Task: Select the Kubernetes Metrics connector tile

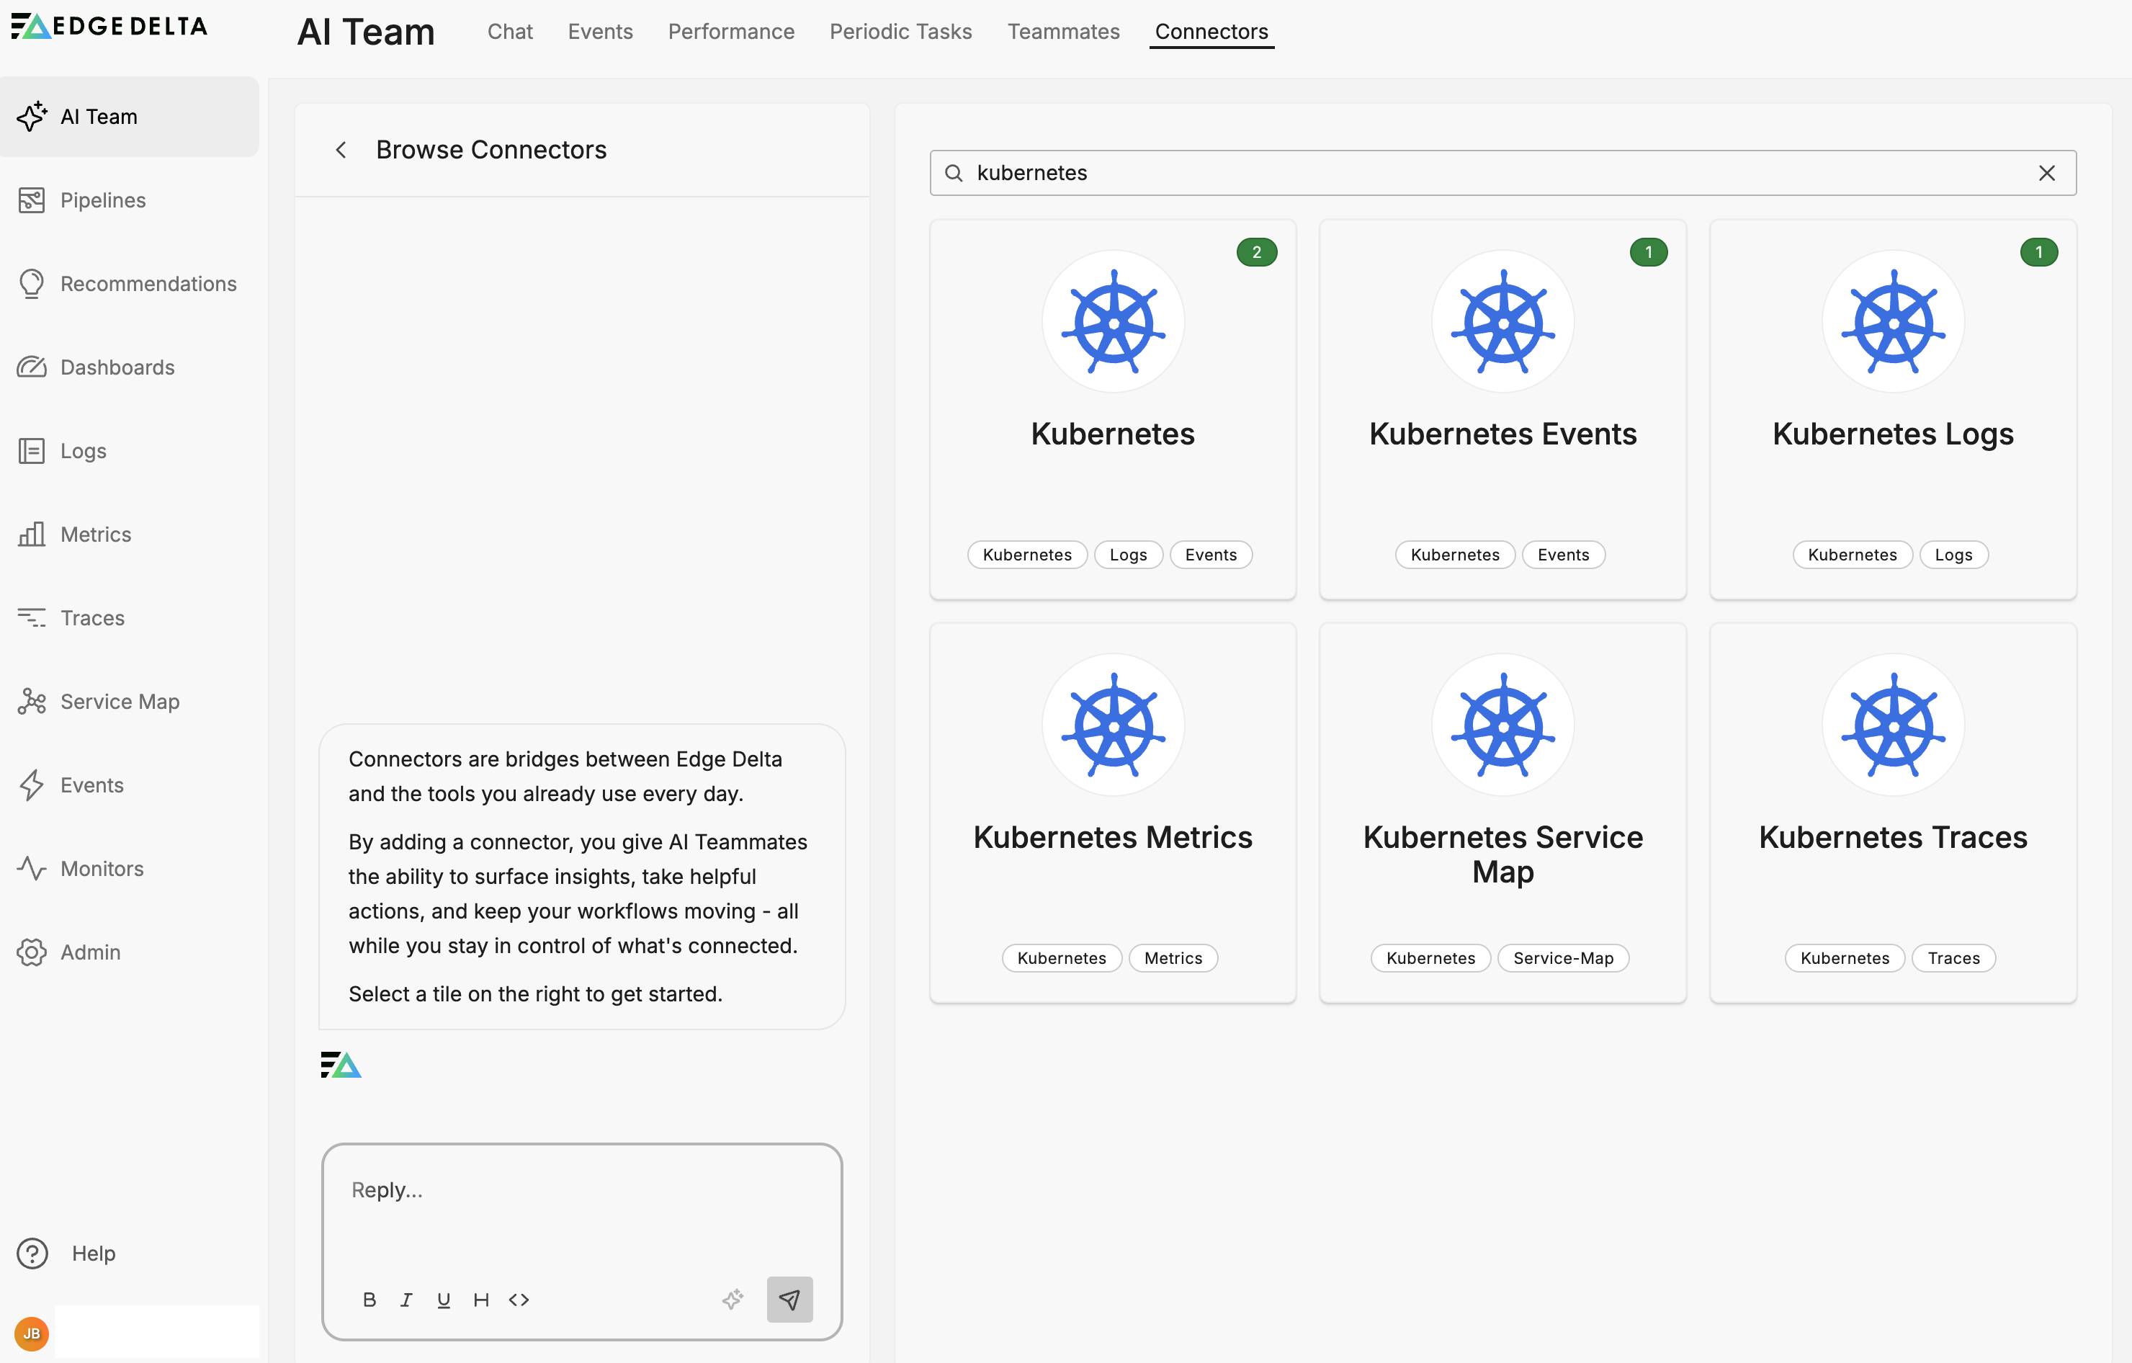Action: (x=1112, y=812)
